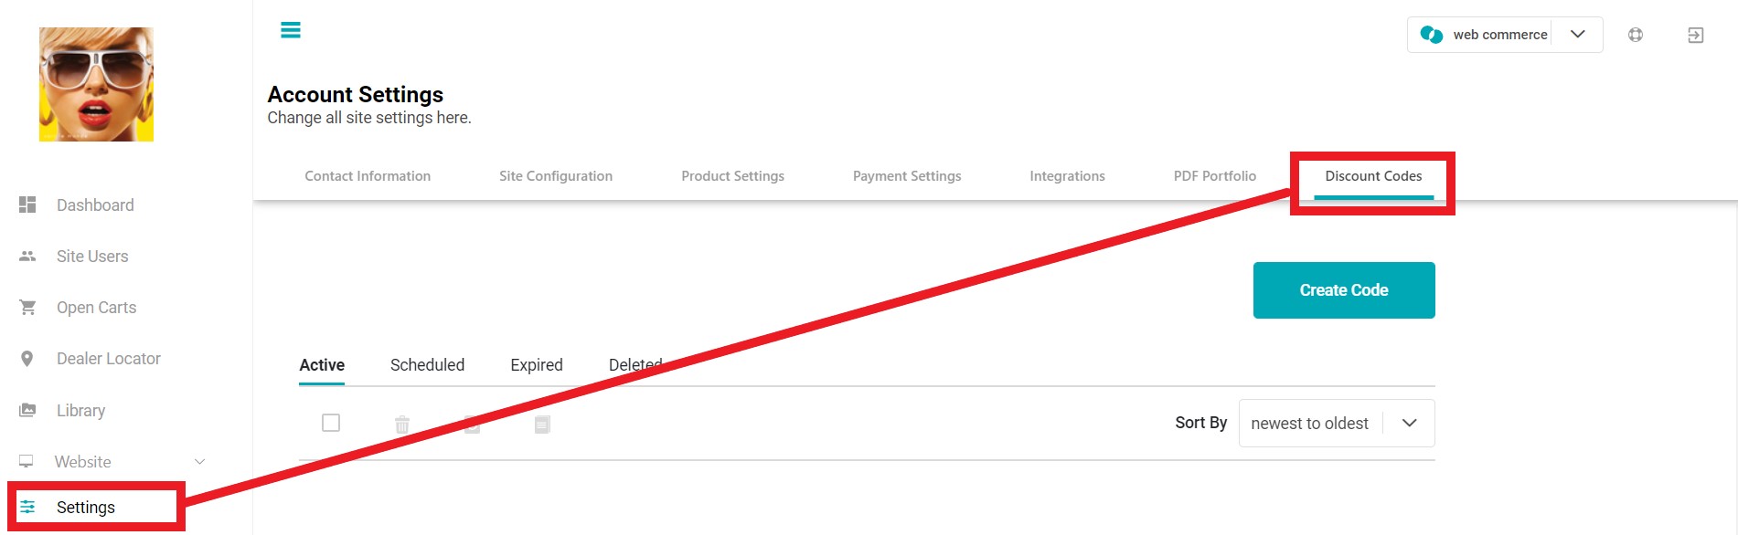Click the logout icon

(1695, 35)
